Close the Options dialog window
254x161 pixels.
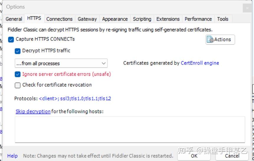pyautogui.click(x=247, y=8)
